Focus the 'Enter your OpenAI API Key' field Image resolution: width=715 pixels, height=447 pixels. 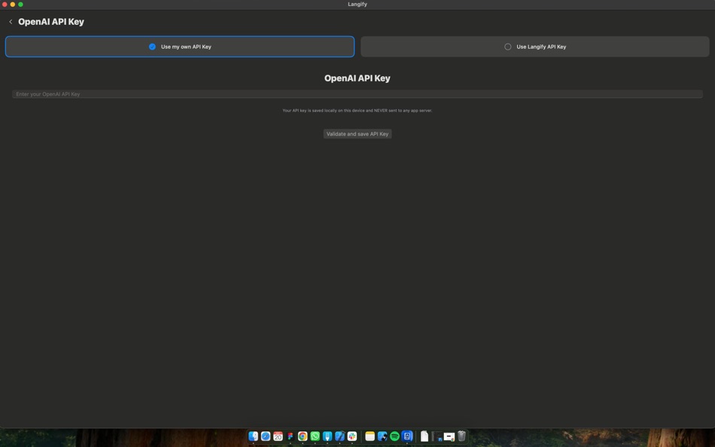click(357, 94)
